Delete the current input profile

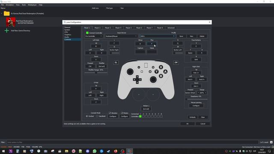[202, 36]
